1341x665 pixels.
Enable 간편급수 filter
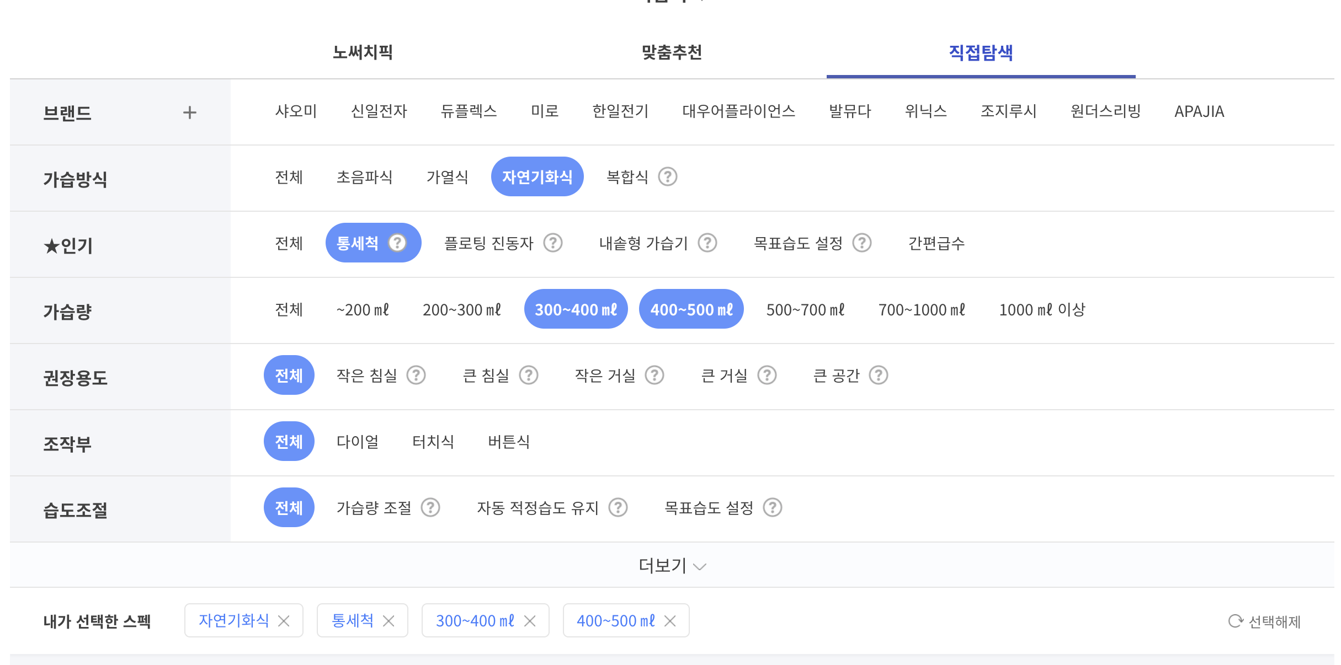[936, 243]
